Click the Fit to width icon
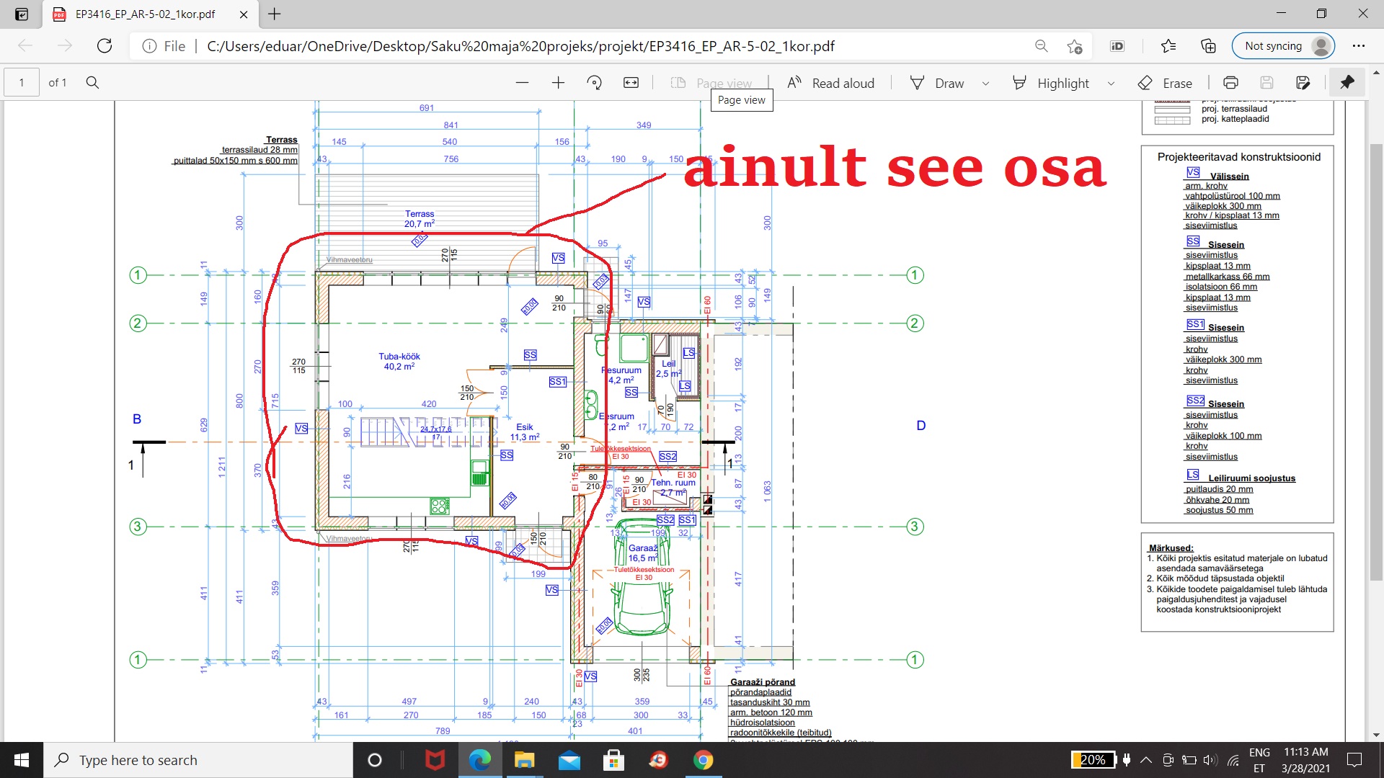The width and height of the screenshot is (1384, 778). (x=631, y=83)
